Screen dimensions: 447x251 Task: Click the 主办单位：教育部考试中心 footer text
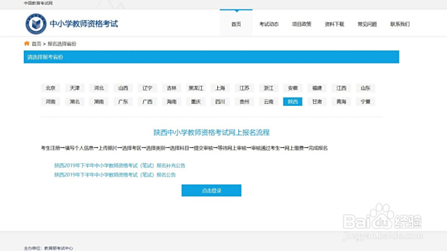pos(48,248)
